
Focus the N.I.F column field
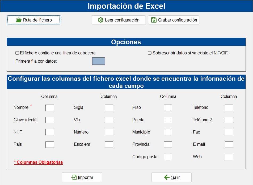(50, 132)
